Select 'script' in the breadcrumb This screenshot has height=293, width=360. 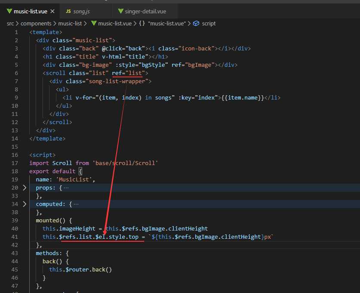tap(209, 23)
